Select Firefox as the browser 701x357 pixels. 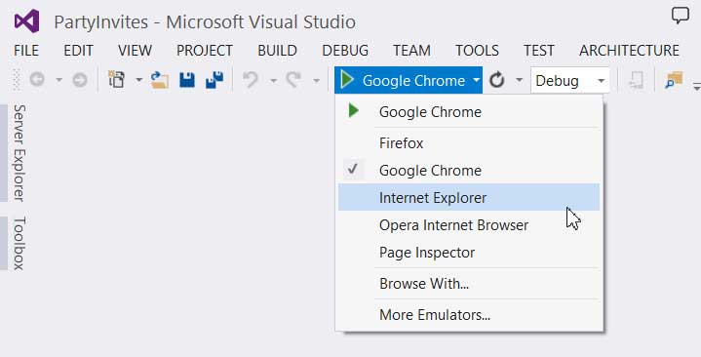tap(469, 143)
